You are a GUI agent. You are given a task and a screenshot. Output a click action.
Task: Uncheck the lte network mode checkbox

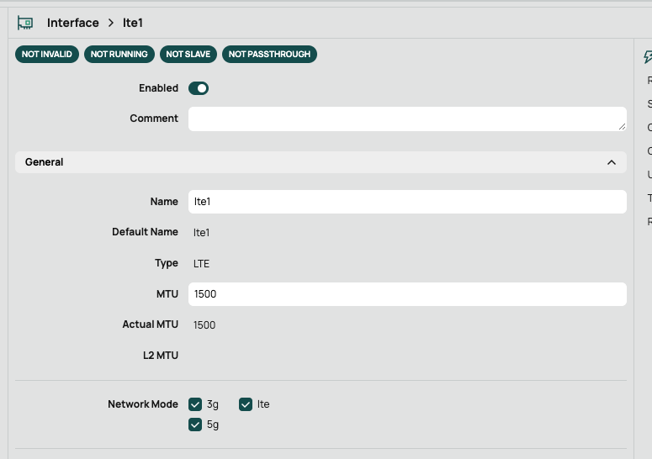[x=246, y=404]
